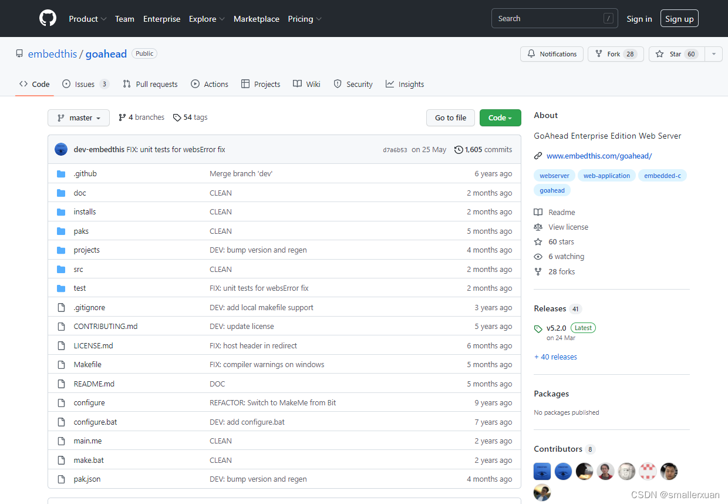Click the embedded-c topic tag
This screenshot has height=504, width=728.
(x=662, y=176)
